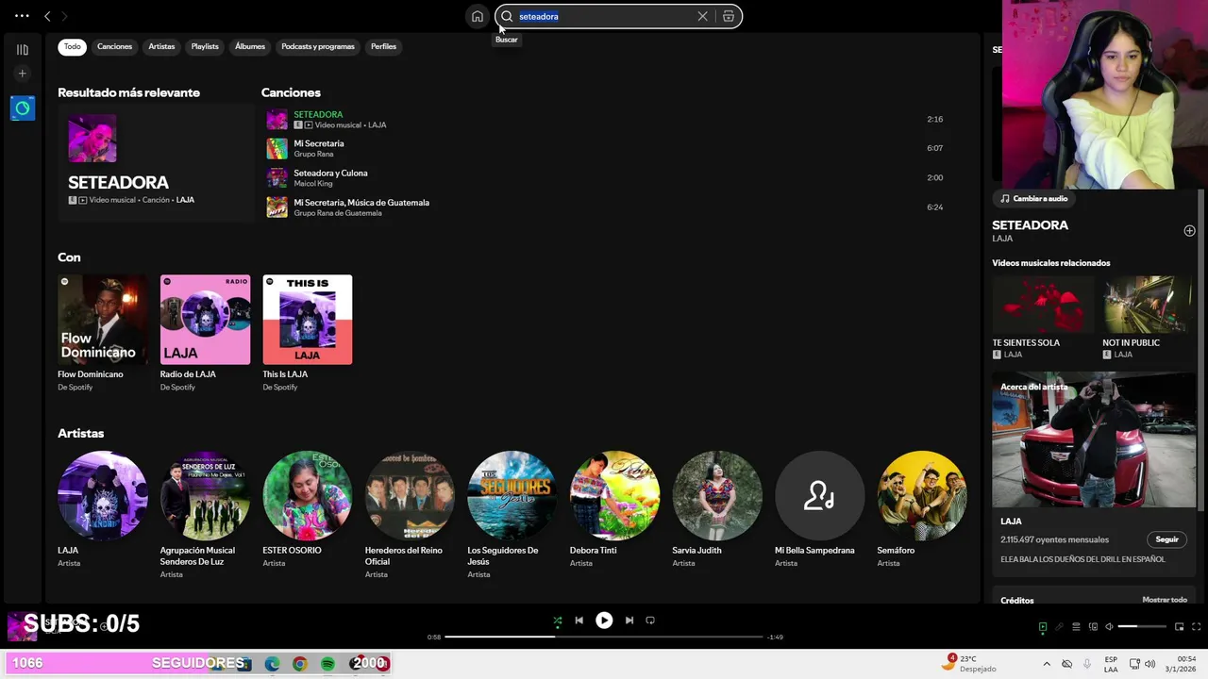
Task: Toggle the repeat mode
Action: point(650,621)
